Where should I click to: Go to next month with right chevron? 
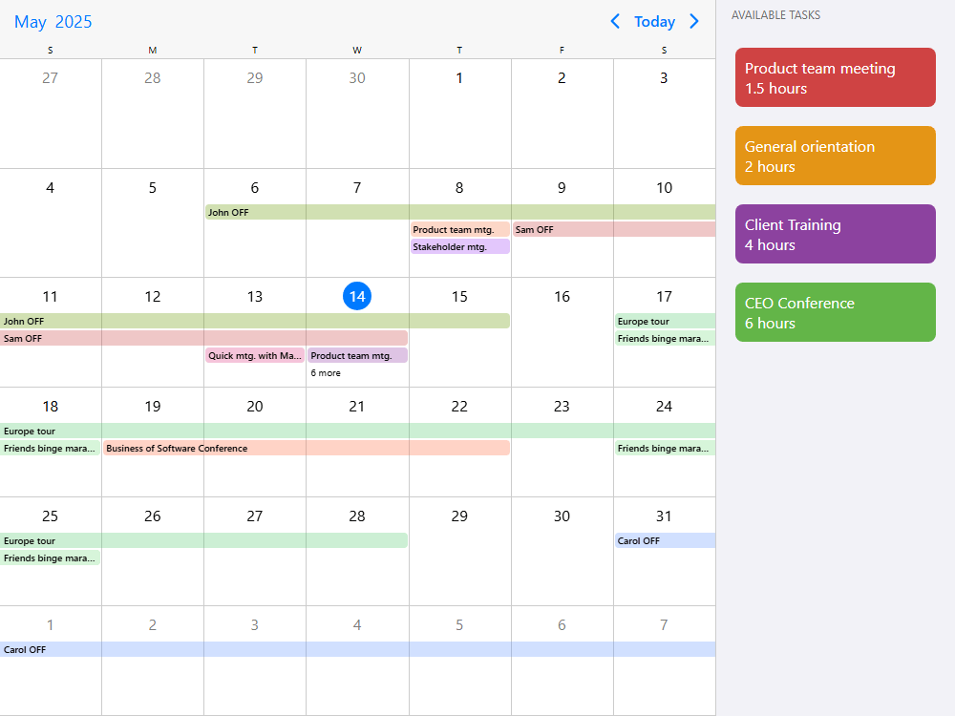pyautogui.click(x=694, y=21)
